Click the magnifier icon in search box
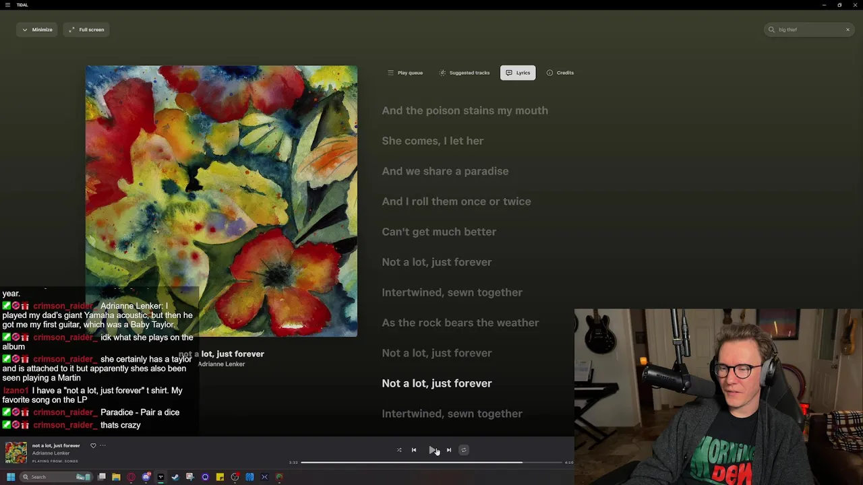This screenshot has height=485, width=863. pos(772,30)
